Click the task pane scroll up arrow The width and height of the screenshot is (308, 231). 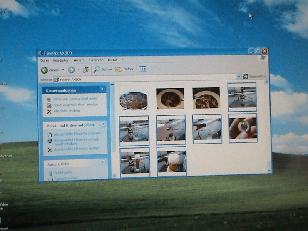pyautogui.click(x=112, y=84)
